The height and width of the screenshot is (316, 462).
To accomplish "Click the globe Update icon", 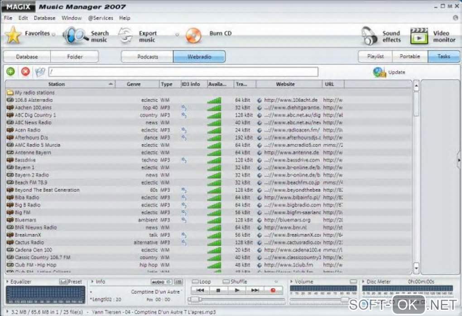I will pyautogui.click(x=379, y=72).
